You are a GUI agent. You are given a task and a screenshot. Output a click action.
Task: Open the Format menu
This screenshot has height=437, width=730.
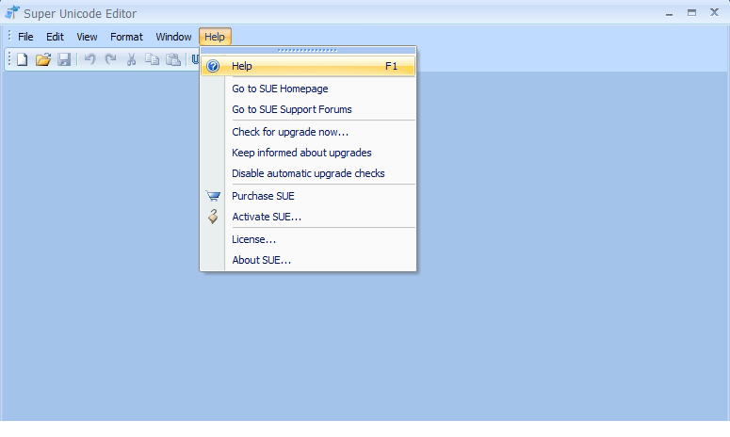click(x=126, y=37)
